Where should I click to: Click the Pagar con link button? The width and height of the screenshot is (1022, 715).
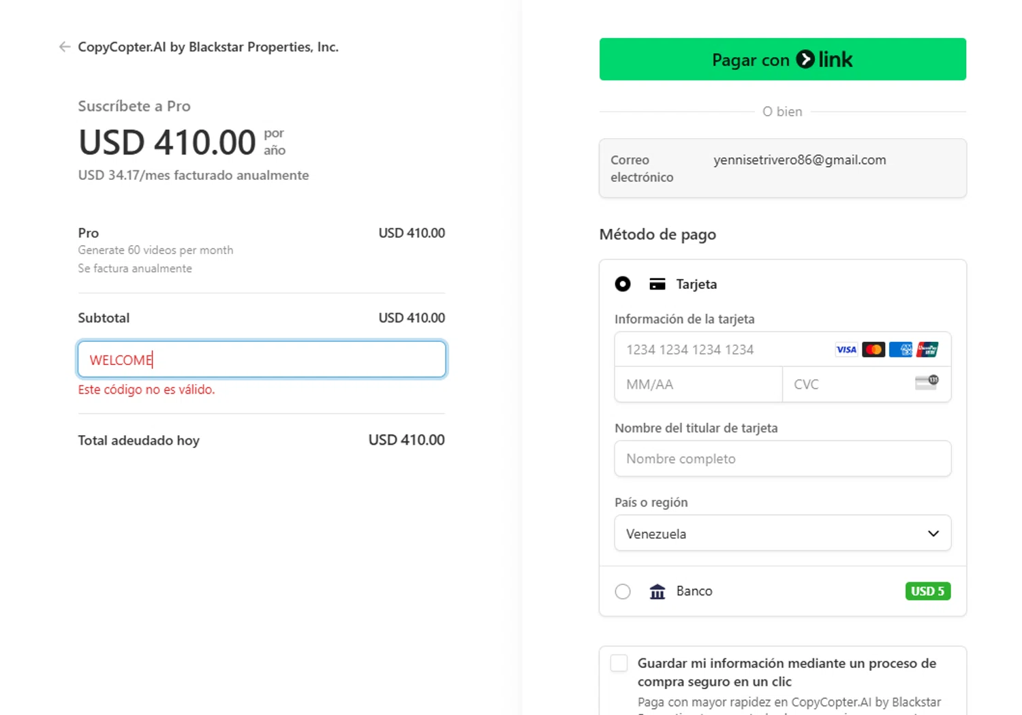point(783,59)
